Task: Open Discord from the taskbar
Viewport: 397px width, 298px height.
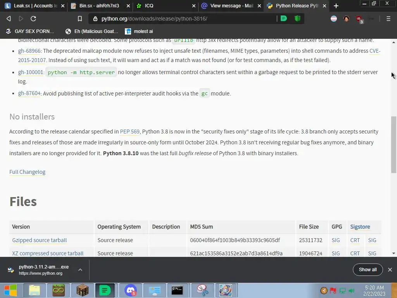Action: click(x=130, y=290)
